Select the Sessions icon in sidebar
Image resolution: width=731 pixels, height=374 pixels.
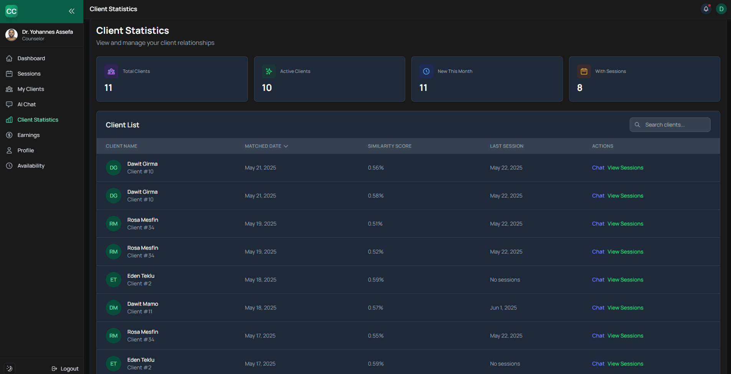[x=9, y=74]
